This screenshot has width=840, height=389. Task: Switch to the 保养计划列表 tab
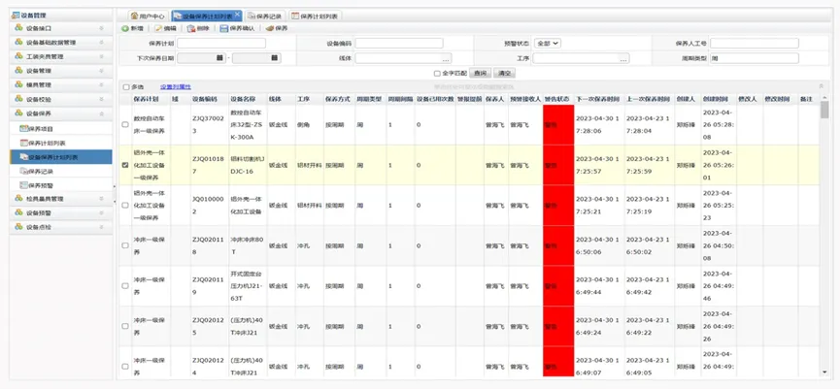coord(315,16)
